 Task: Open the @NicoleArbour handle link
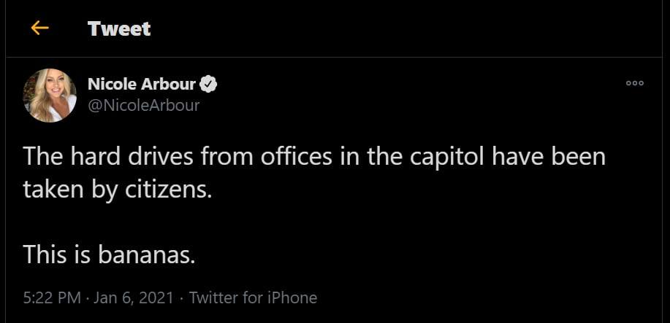pos(143,105)
